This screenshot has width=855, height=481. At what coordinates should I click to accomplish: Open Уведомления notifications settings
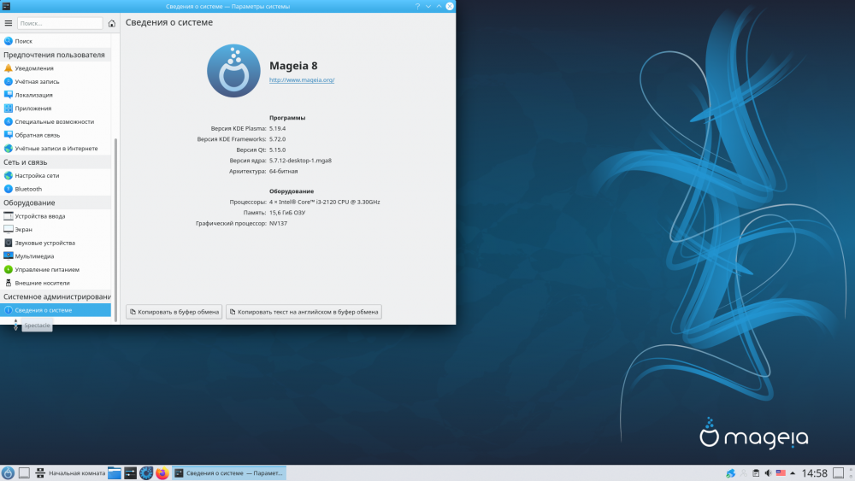pyautogui.click(x=56, y=68)
